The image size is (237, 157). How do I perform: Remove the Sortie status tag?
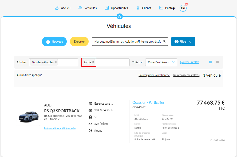(x=93, y=62)
